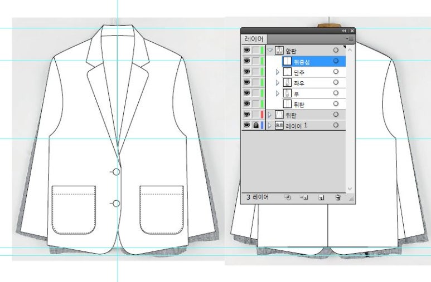Expand the 좌우 sublayer
Screen dimensions: 431x282
[x=278, y=83]
